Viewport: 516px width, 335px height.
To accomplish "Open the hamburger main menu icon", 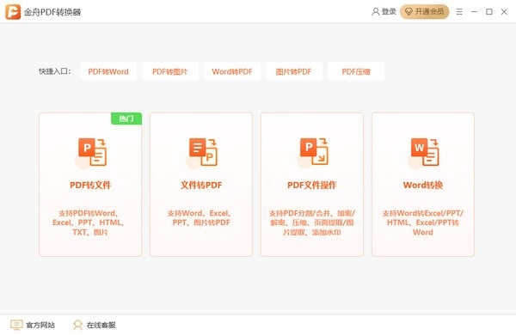I will (x=459, y=12).
